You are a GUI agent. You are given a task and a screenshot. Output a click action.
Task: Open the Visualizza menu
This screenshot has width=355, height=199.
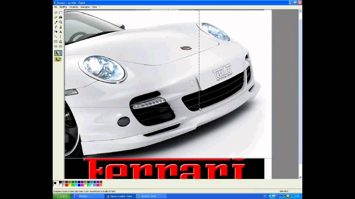[73, 7]
